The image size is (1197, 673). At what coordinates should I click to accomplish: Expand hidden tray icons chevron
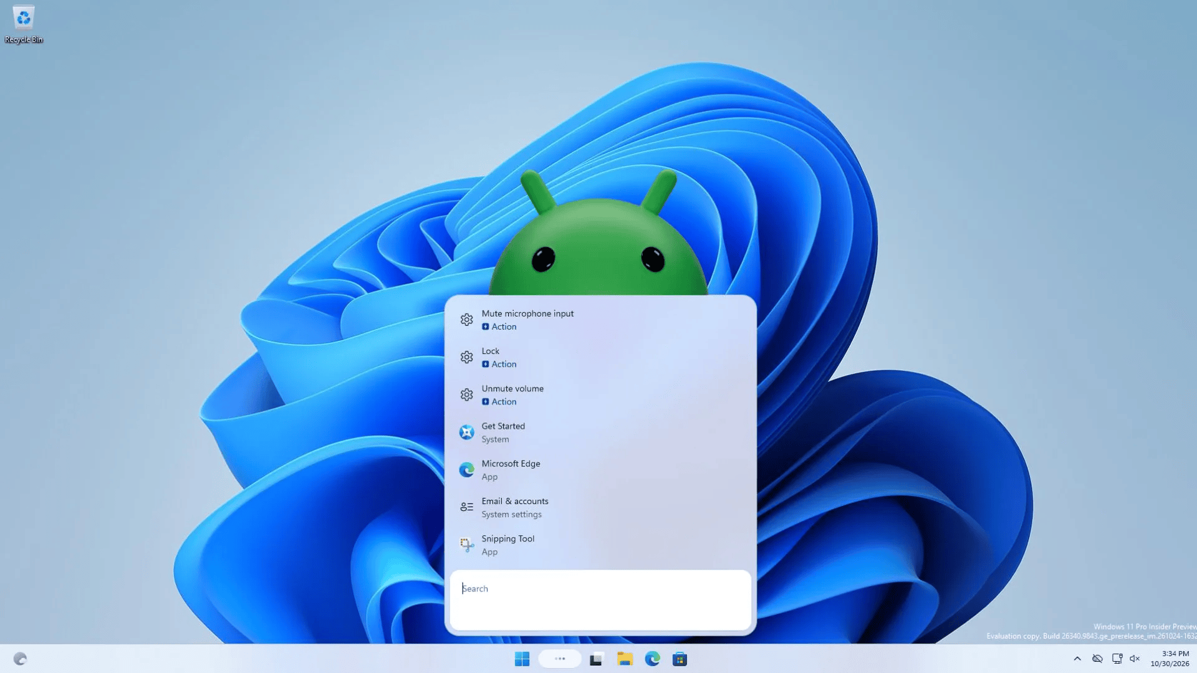click(1077, 659)
